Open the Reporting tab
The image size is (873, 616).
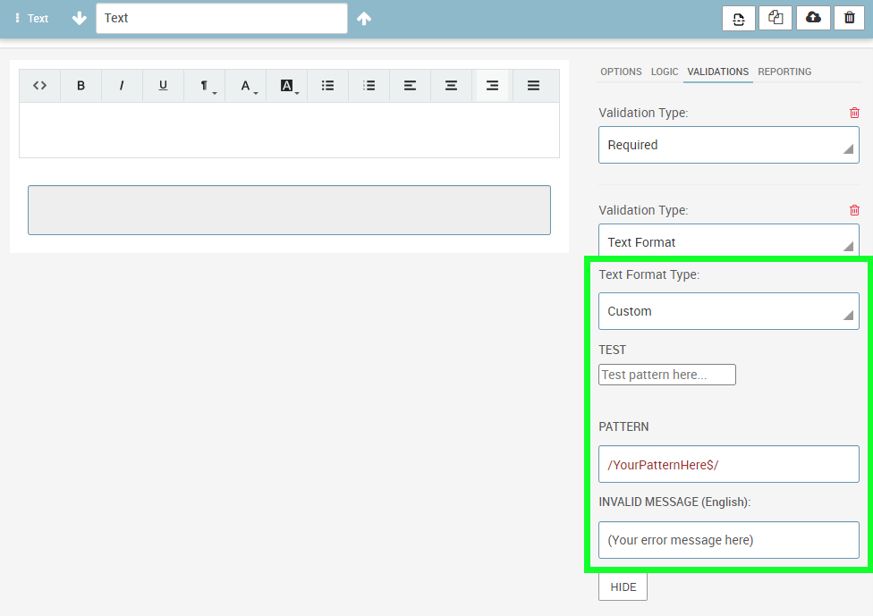784,72
